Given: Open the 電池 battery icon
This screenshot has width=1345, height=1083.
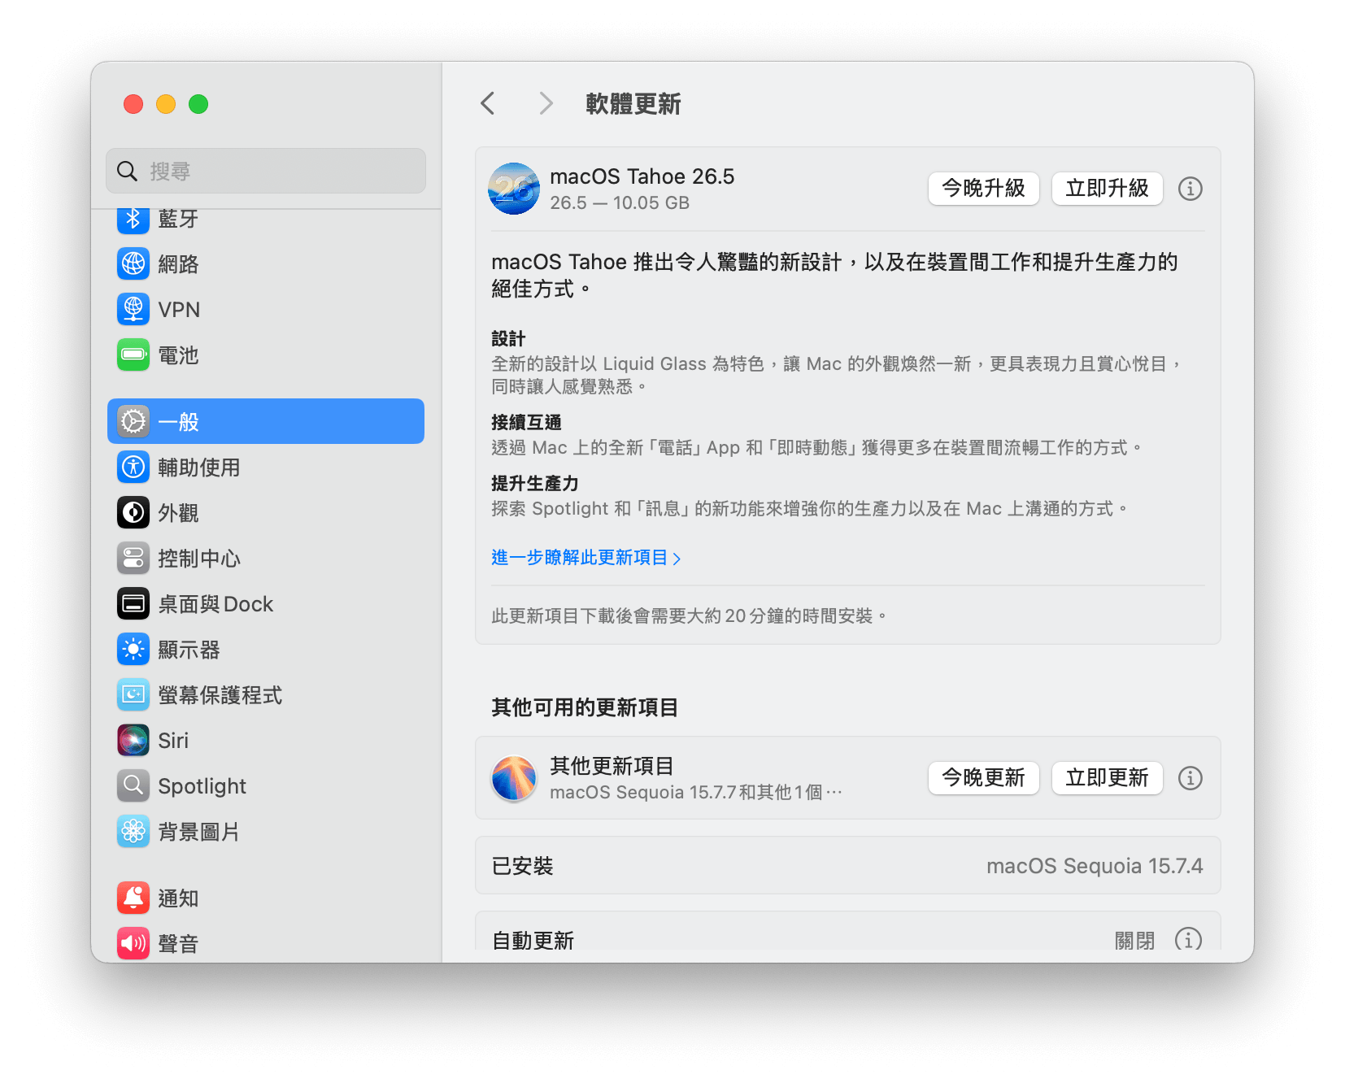Looking at the screenshot, I should click(133, 355).
